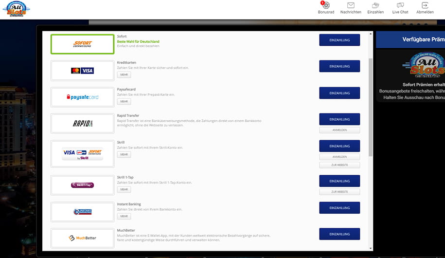Click Einzahlung button for MuchBetter
Image resolution: width=445 pixels, height=258 pixels.
pos(339,234)
